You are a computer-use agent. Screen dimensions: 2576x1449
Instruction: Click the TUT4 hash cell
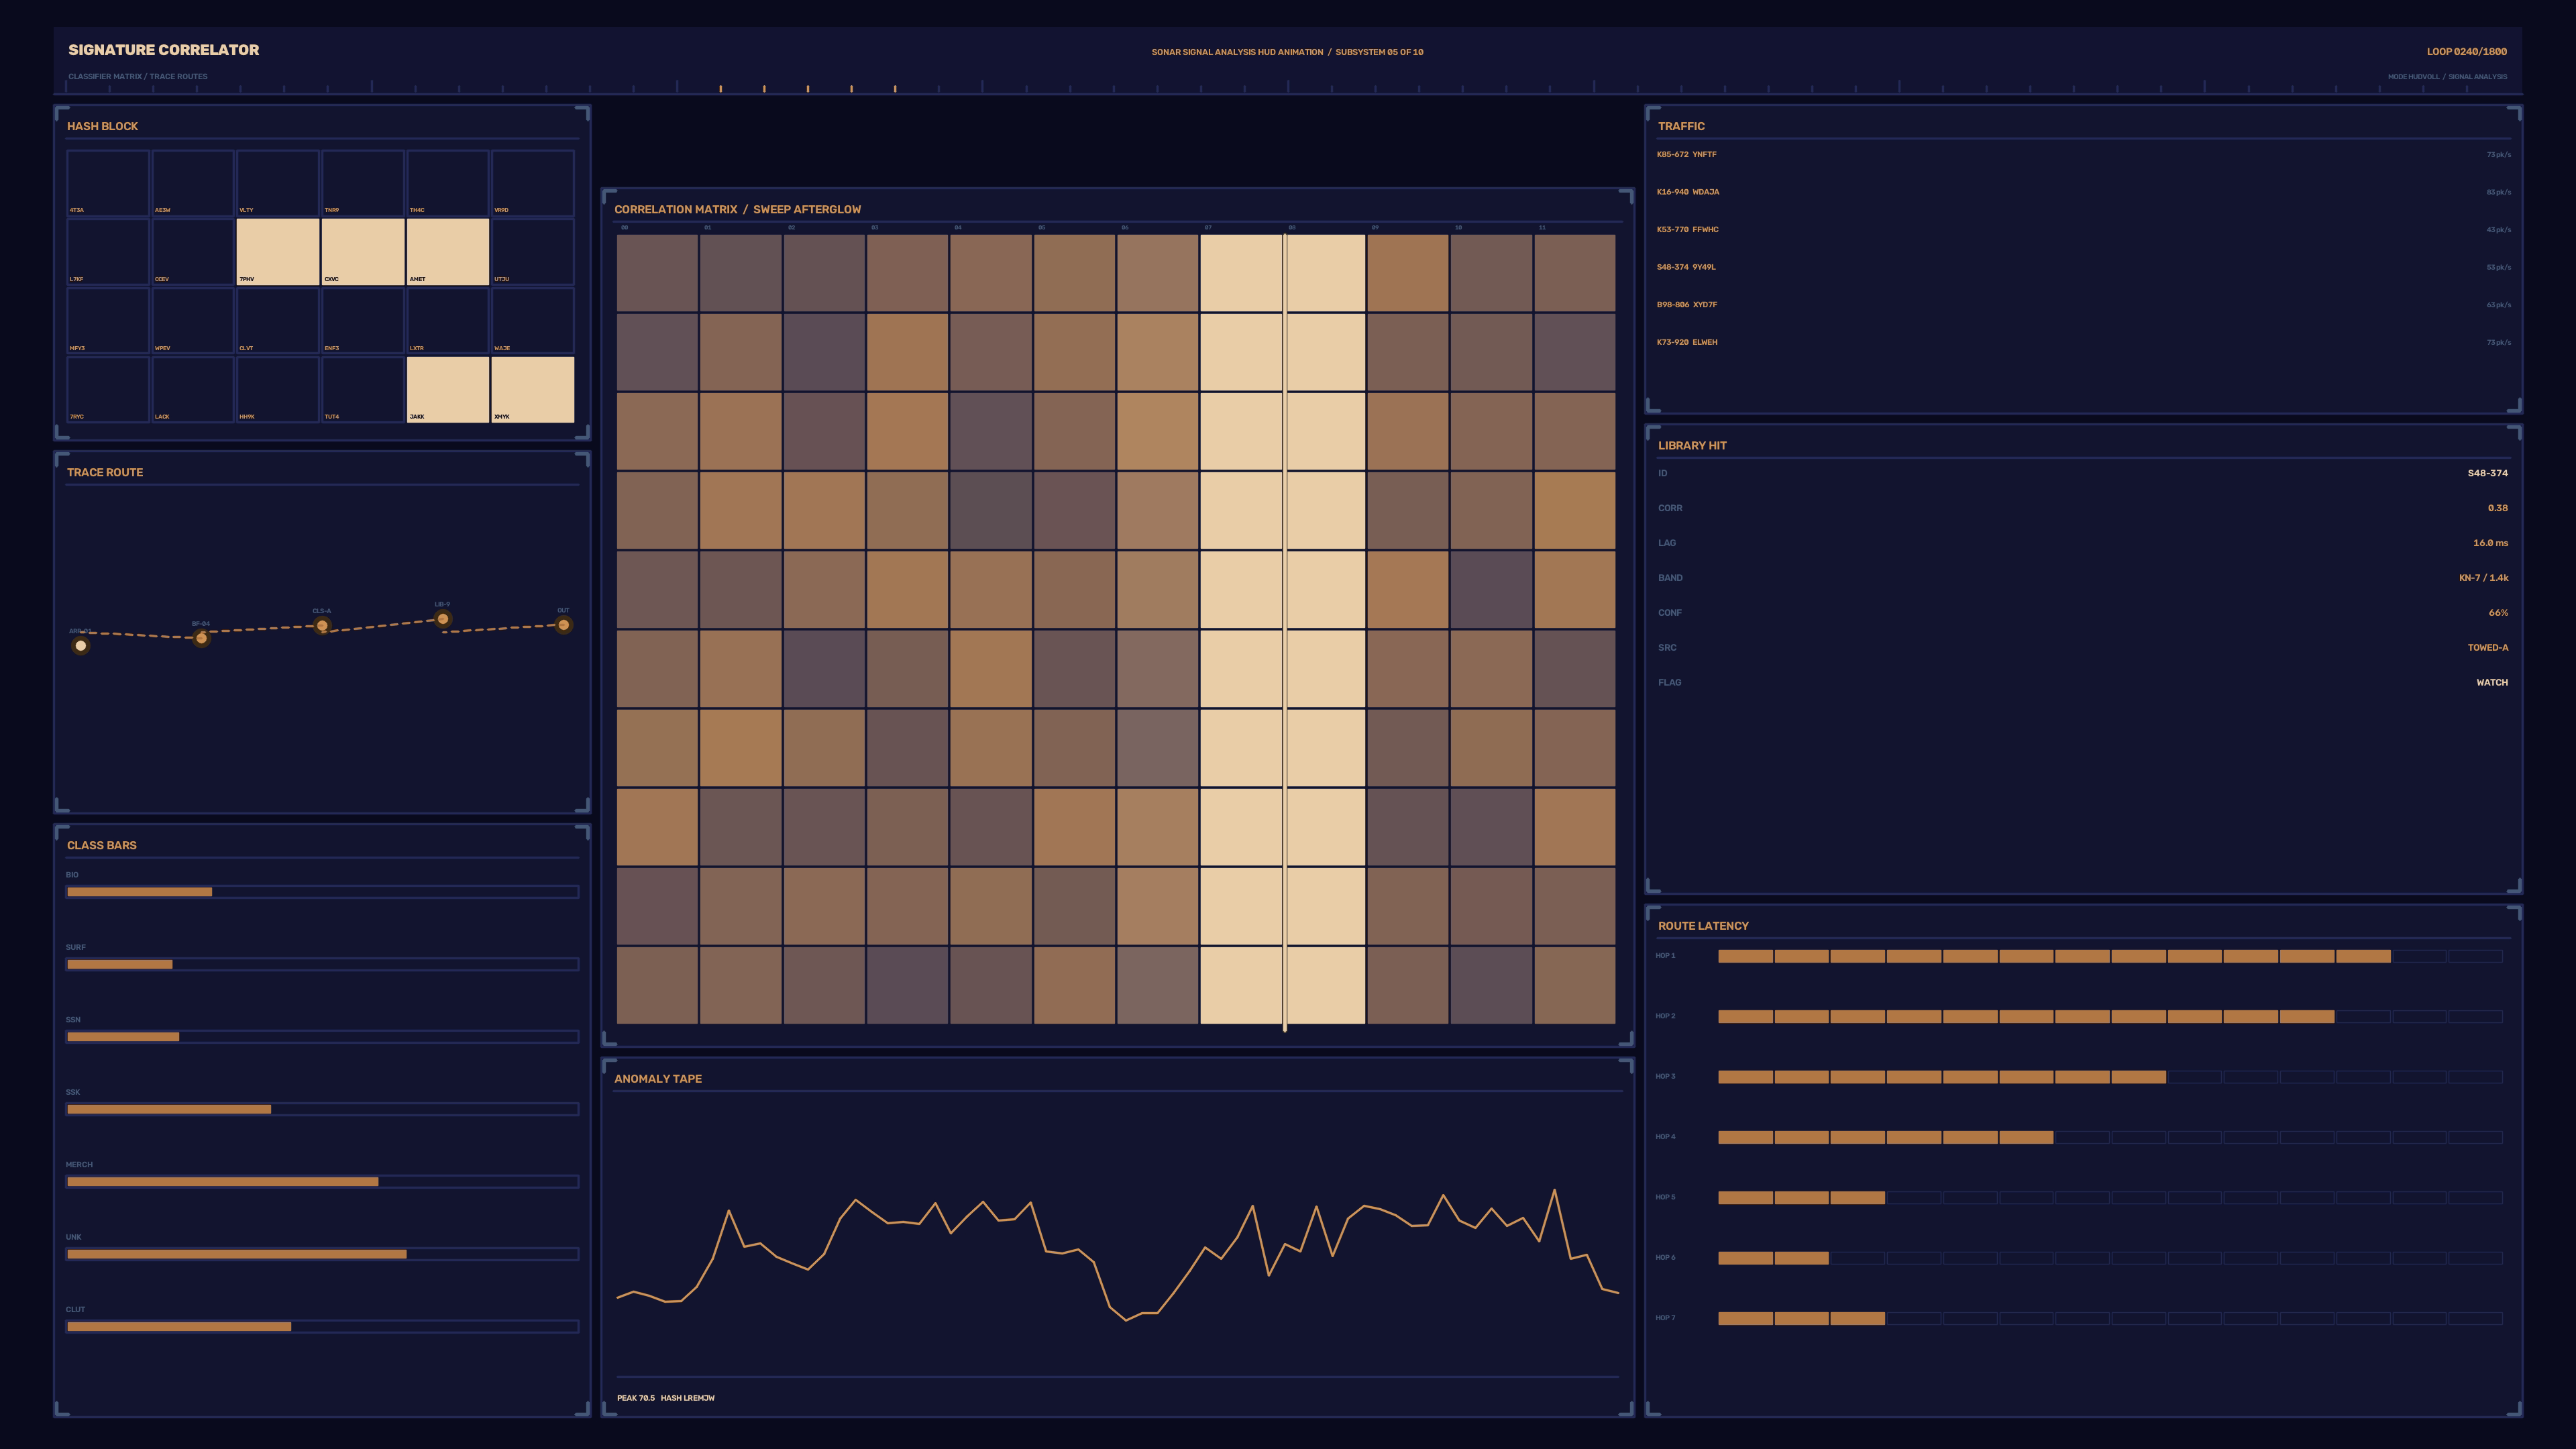tap(363, 389)
